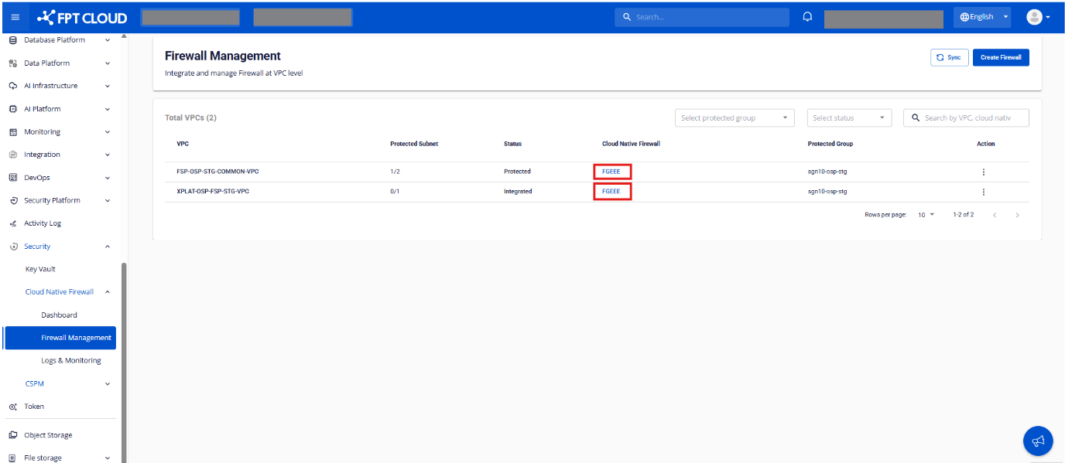Open the three-dot action menu for FSP-OSP-STG-COMMON-VPC
The image size is (1065, 463).
point(983,172)
